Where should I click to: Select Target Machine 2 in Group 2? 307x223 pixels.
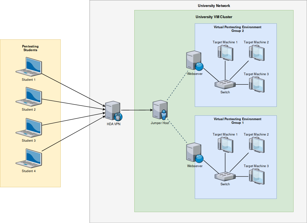coord(256,53)
